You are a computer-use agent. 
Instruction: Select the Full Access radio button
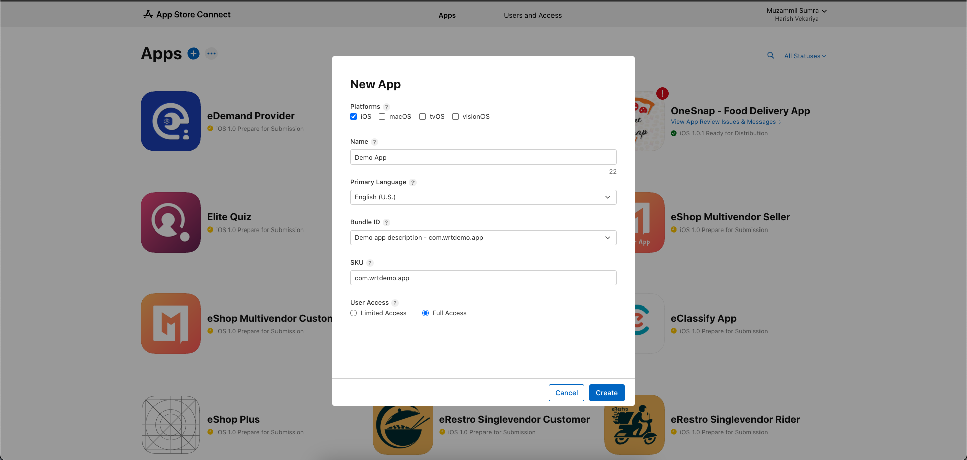pyautogui.click(x=426, y=313)
